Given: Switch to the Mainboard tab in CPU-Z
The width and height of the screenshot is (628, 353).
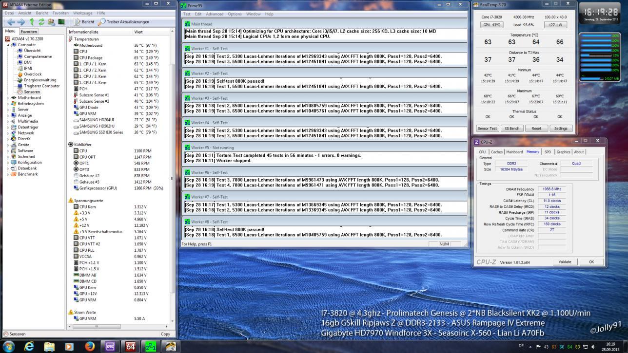Looking at the screenshot, I should click(514, 152).
